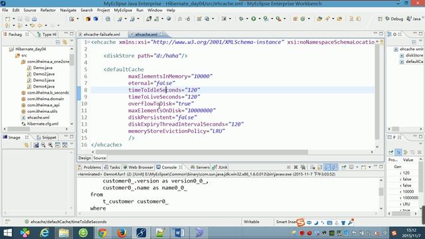
Task: Switch to the Type Hierarchy tab
Action: (46, 35)
